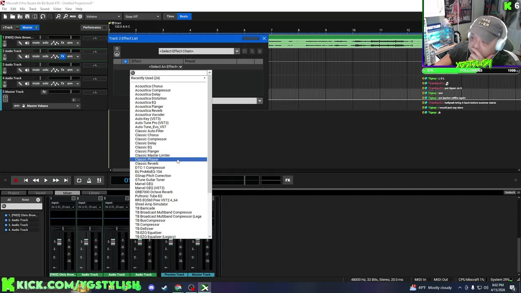Solo 3 Audio Track
This screenshot has width=521, height=293.
46,70
